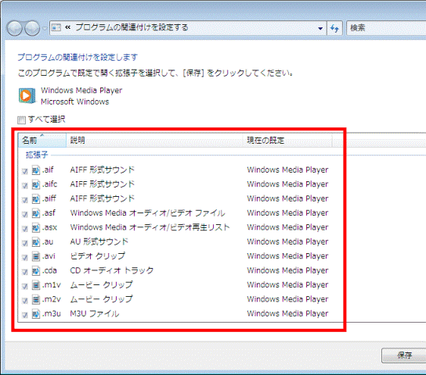Select the .m3u extension name
The width and height of the screenshot is (426, 375).
point(52,313)
